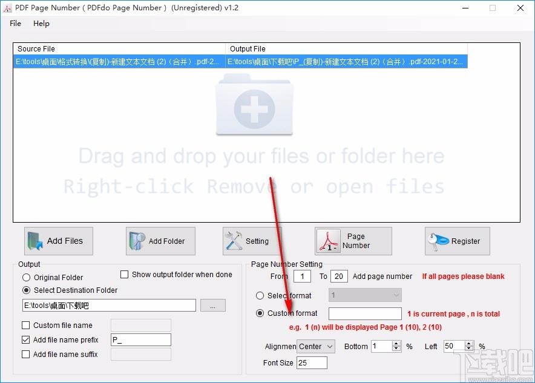Select the Original Folder radio button
Viewport: 535px width, 383px height.
coord(26,278)
